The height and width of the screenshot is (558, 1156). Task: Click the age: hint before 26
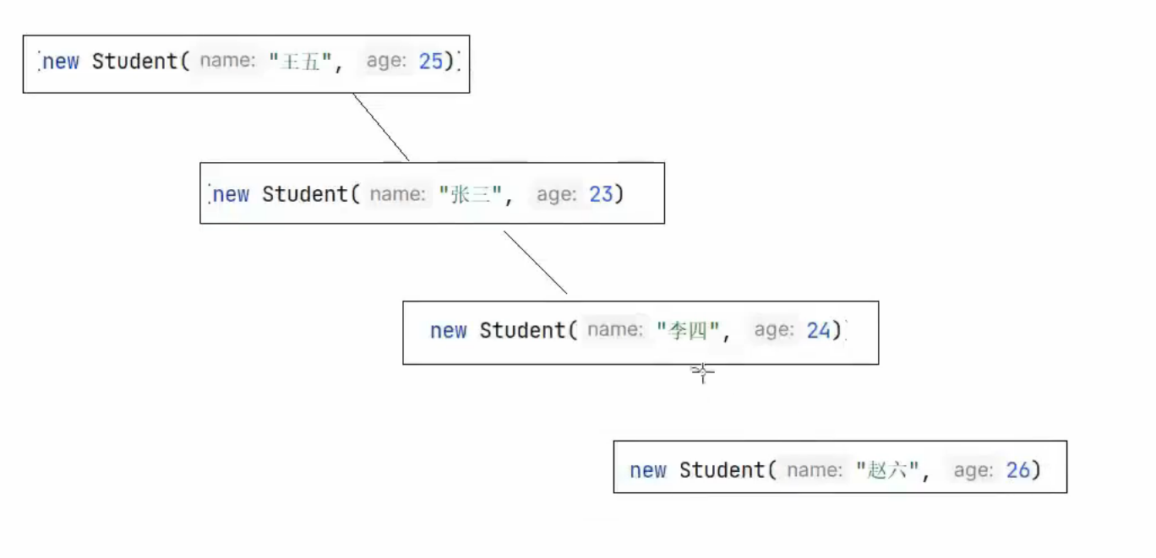973,470
